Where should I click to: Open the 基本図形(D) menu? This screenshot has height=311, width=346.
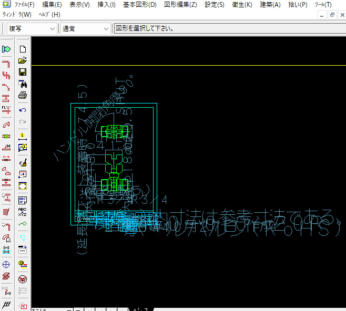pyautogui.click(x=139, y=5)
